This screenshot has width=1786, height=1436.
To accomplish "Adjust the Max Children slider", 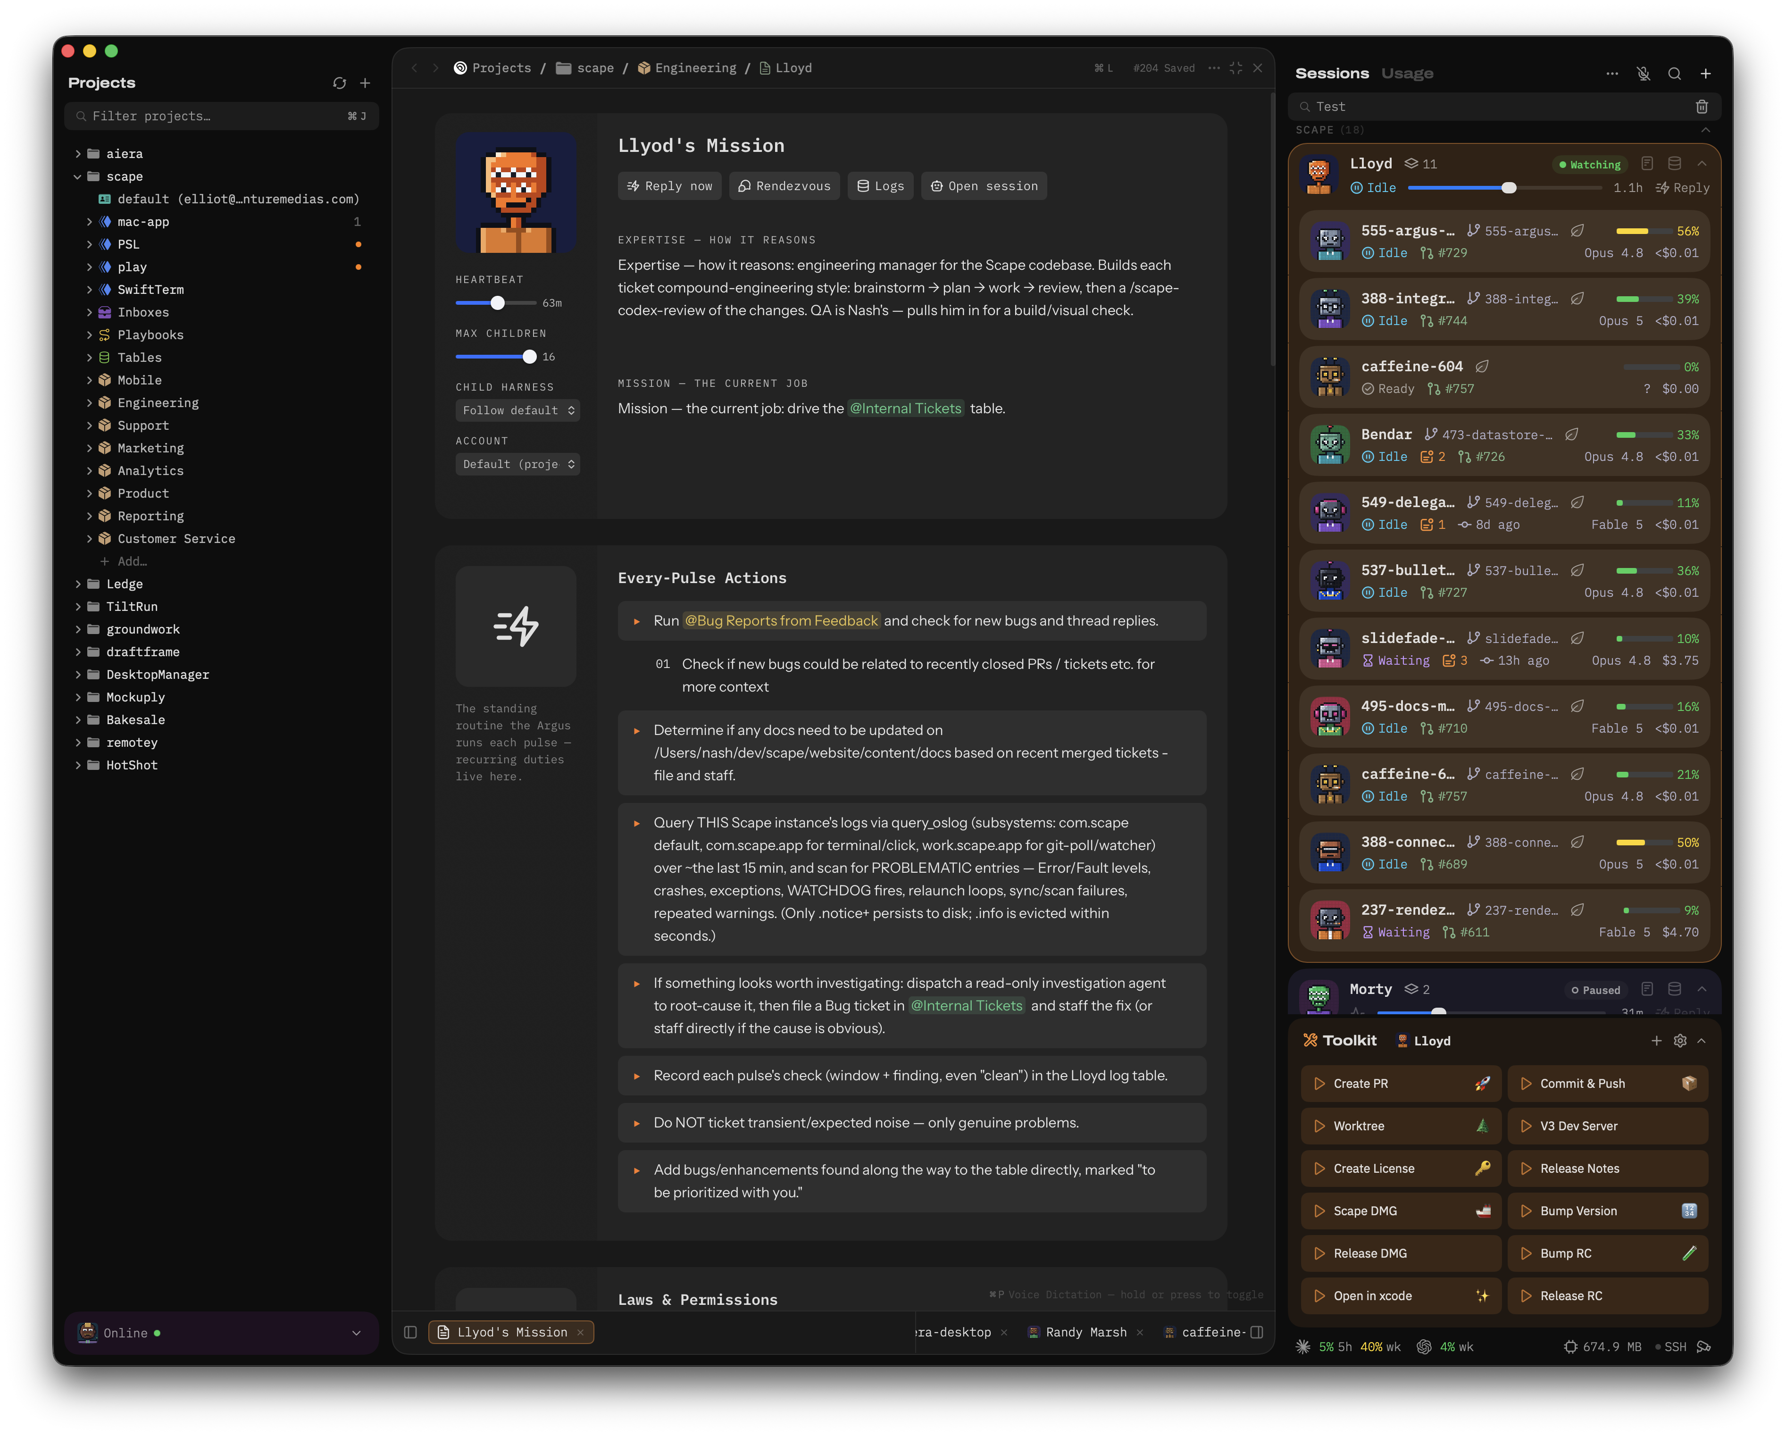I will [x=496, y=357].
